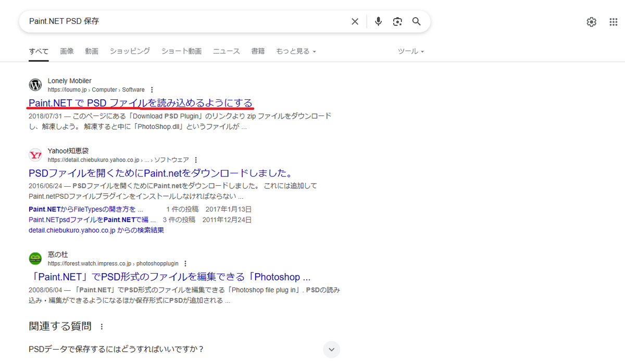Image resolution: width=625 pixels, height=361 pixels.
Task: Switch to the 画像 tab
Action: [67, 51]
